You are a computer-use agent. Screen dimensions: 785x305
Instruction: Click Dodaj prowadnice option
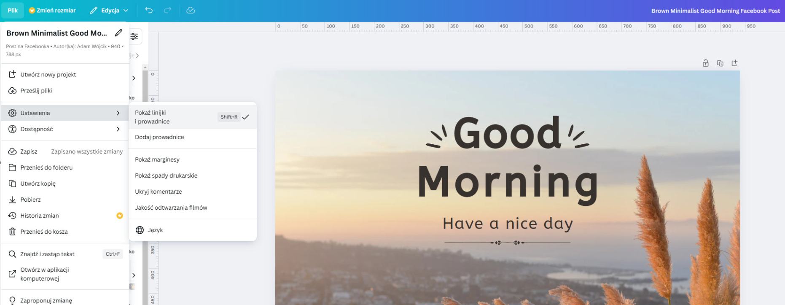tap(193, 137)
